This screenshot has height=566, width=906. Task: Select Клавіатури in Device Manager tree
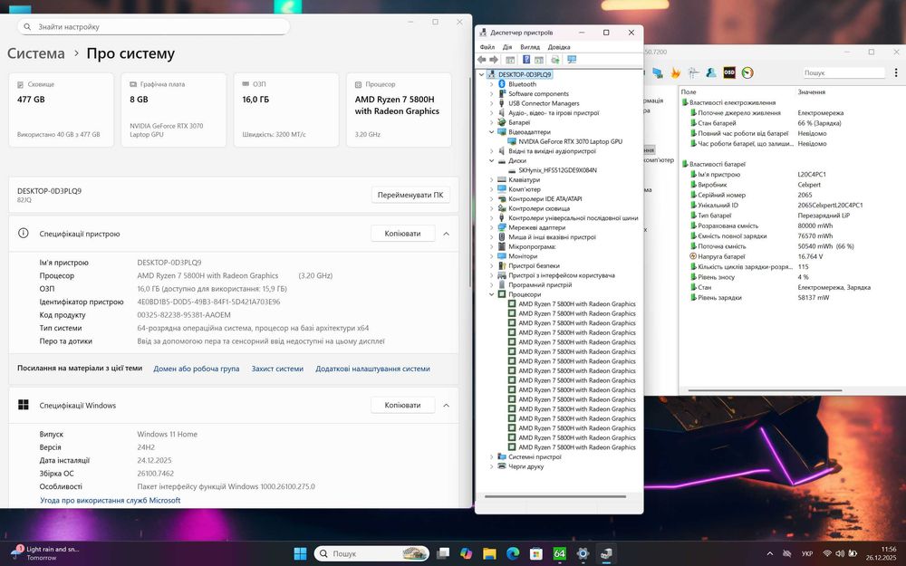[524, 179]
